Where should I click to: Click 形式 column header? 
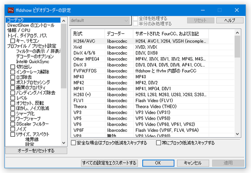[88, 34]
